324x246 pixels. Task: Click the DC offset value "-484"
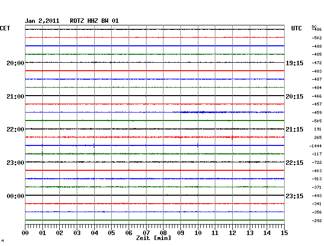click(317, 88)
